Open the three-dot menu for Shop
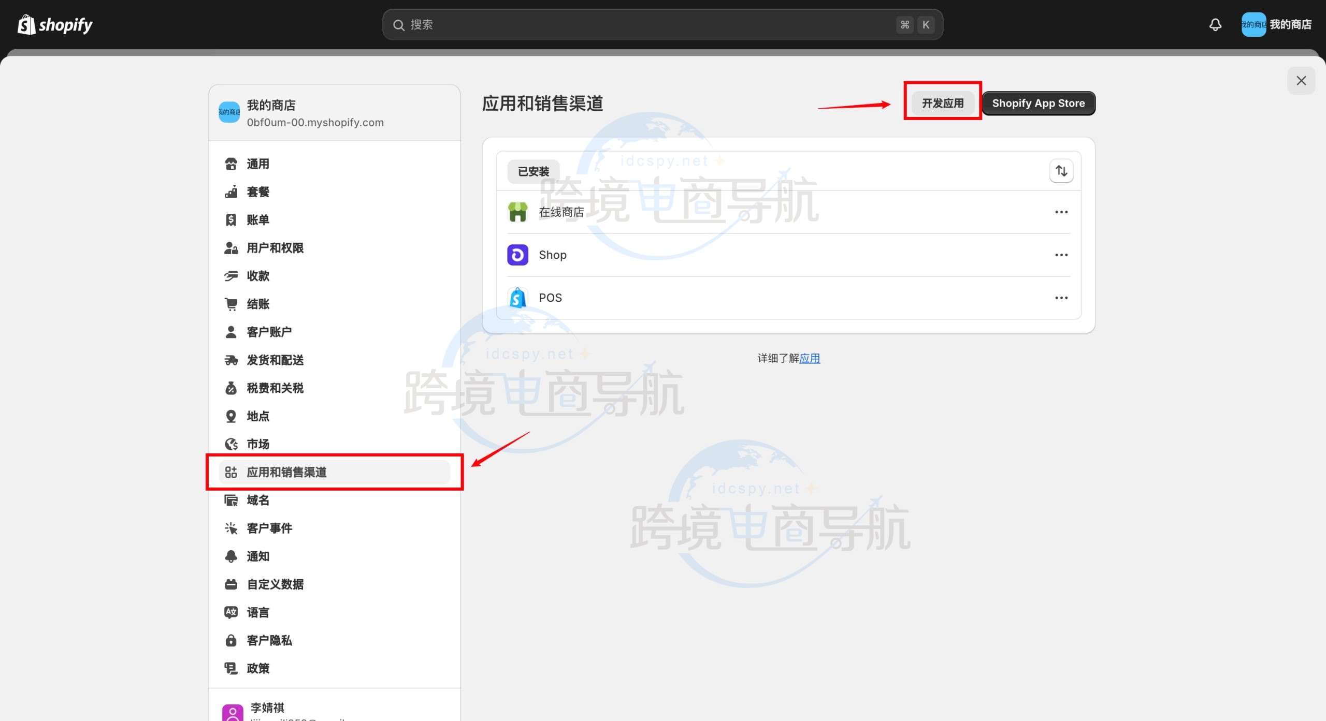This screenshot has height=721, width=1326. [x=1061, y=255]
